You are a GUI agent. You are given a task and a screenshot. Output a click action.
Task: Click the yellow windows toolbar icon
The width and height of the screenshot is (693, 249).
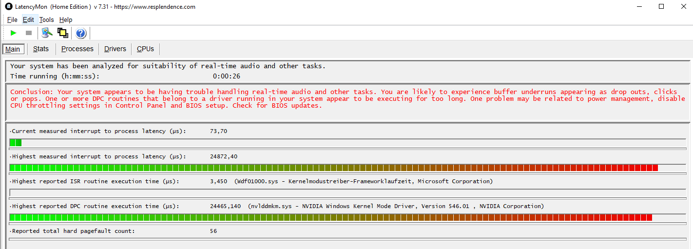62,33
